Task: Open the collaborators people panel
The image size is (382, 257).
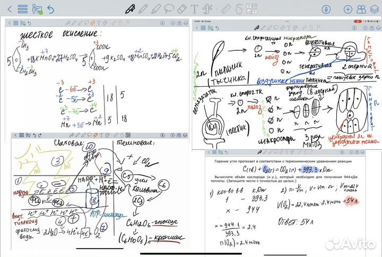Action: tap(361, 9)
